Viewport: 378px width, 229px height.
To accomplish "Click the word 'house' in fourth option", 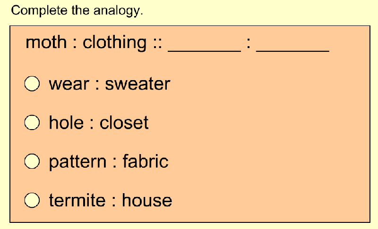I will [147, 200].
